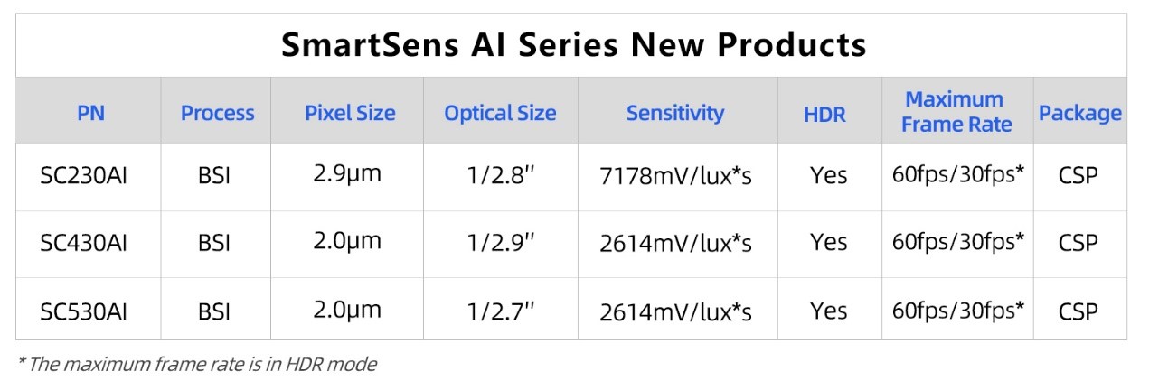This screenshot has height=390, width=1149.
Task: Click the SC530AI part number cell
Action: [83, 311]
